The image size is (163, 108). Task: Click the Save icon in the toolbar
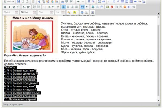(18, 1)
